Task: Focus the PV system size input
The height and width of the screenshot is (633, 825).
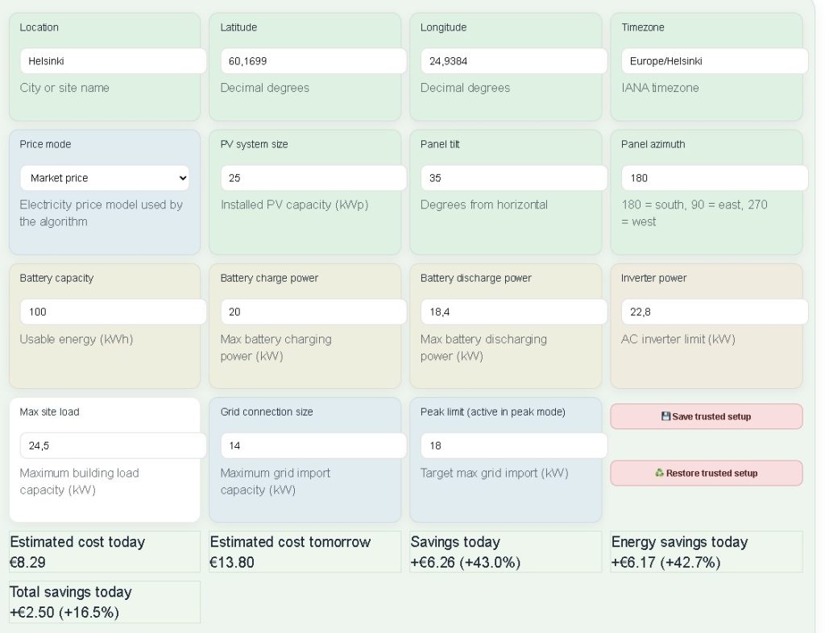Action: point(313,178)
